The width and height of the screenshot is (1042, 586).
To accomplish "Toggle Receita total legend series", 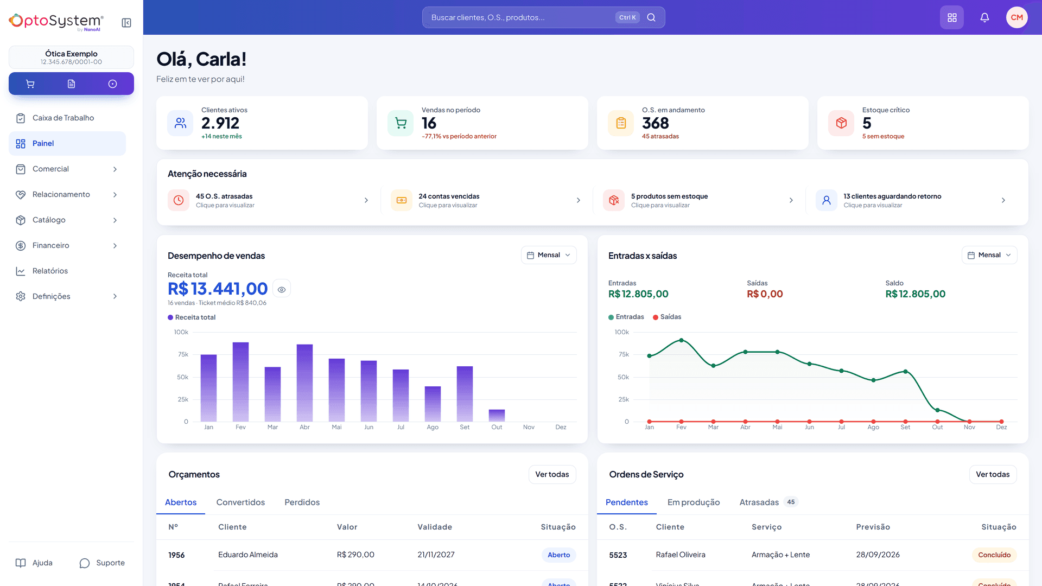I will point(192,317).
